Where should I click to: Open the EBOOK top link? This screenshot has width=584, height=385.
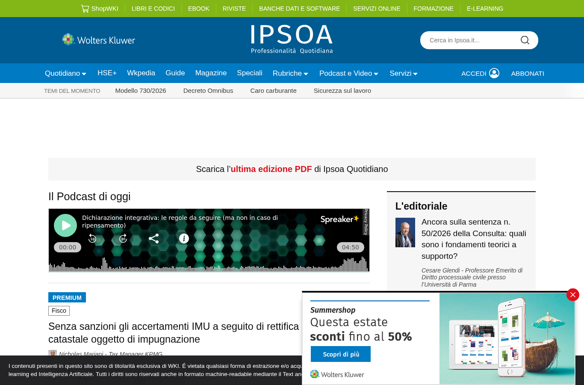(199, 9)
